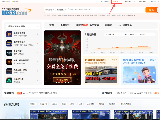Open the DD373首页 top link

[x=104, y=1]
